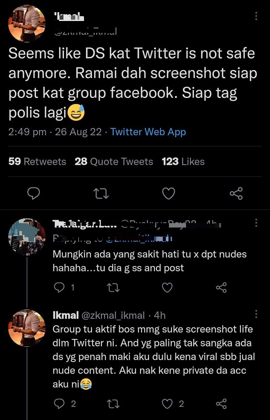The image size is (270, 420).
Task: View the 59 Retweets list
Action: pos(37,161)
